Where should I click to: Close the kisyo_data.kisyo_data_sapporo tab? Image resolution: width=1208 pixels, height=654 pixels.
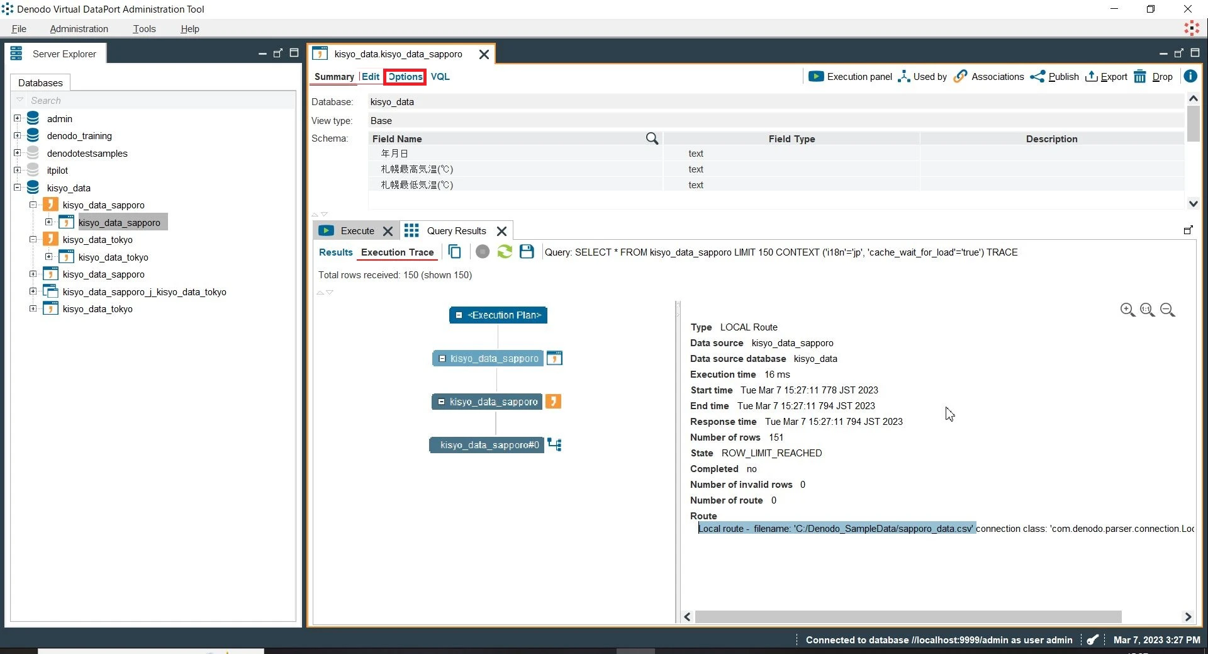[484, 54]
